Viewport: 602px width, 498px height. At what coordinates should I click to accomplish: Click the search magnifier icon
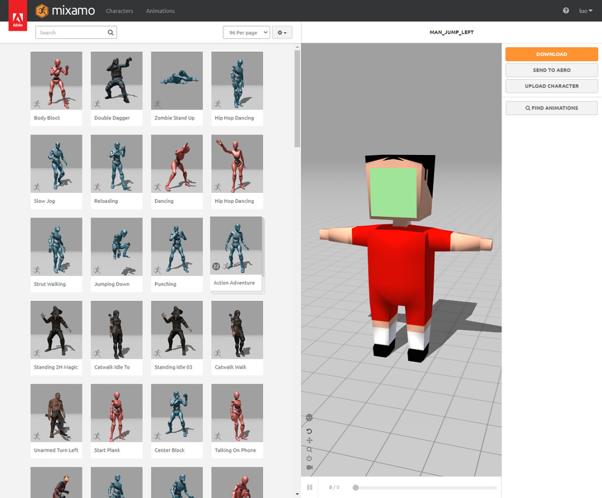tap(110, 33)
